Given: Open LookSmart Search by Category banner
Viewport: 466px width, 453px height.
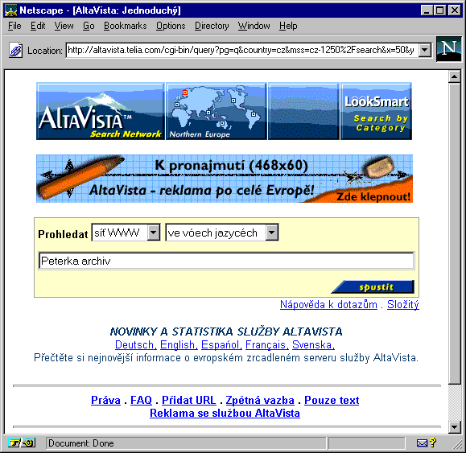Looking at the screenshot, I should (376, 111).
